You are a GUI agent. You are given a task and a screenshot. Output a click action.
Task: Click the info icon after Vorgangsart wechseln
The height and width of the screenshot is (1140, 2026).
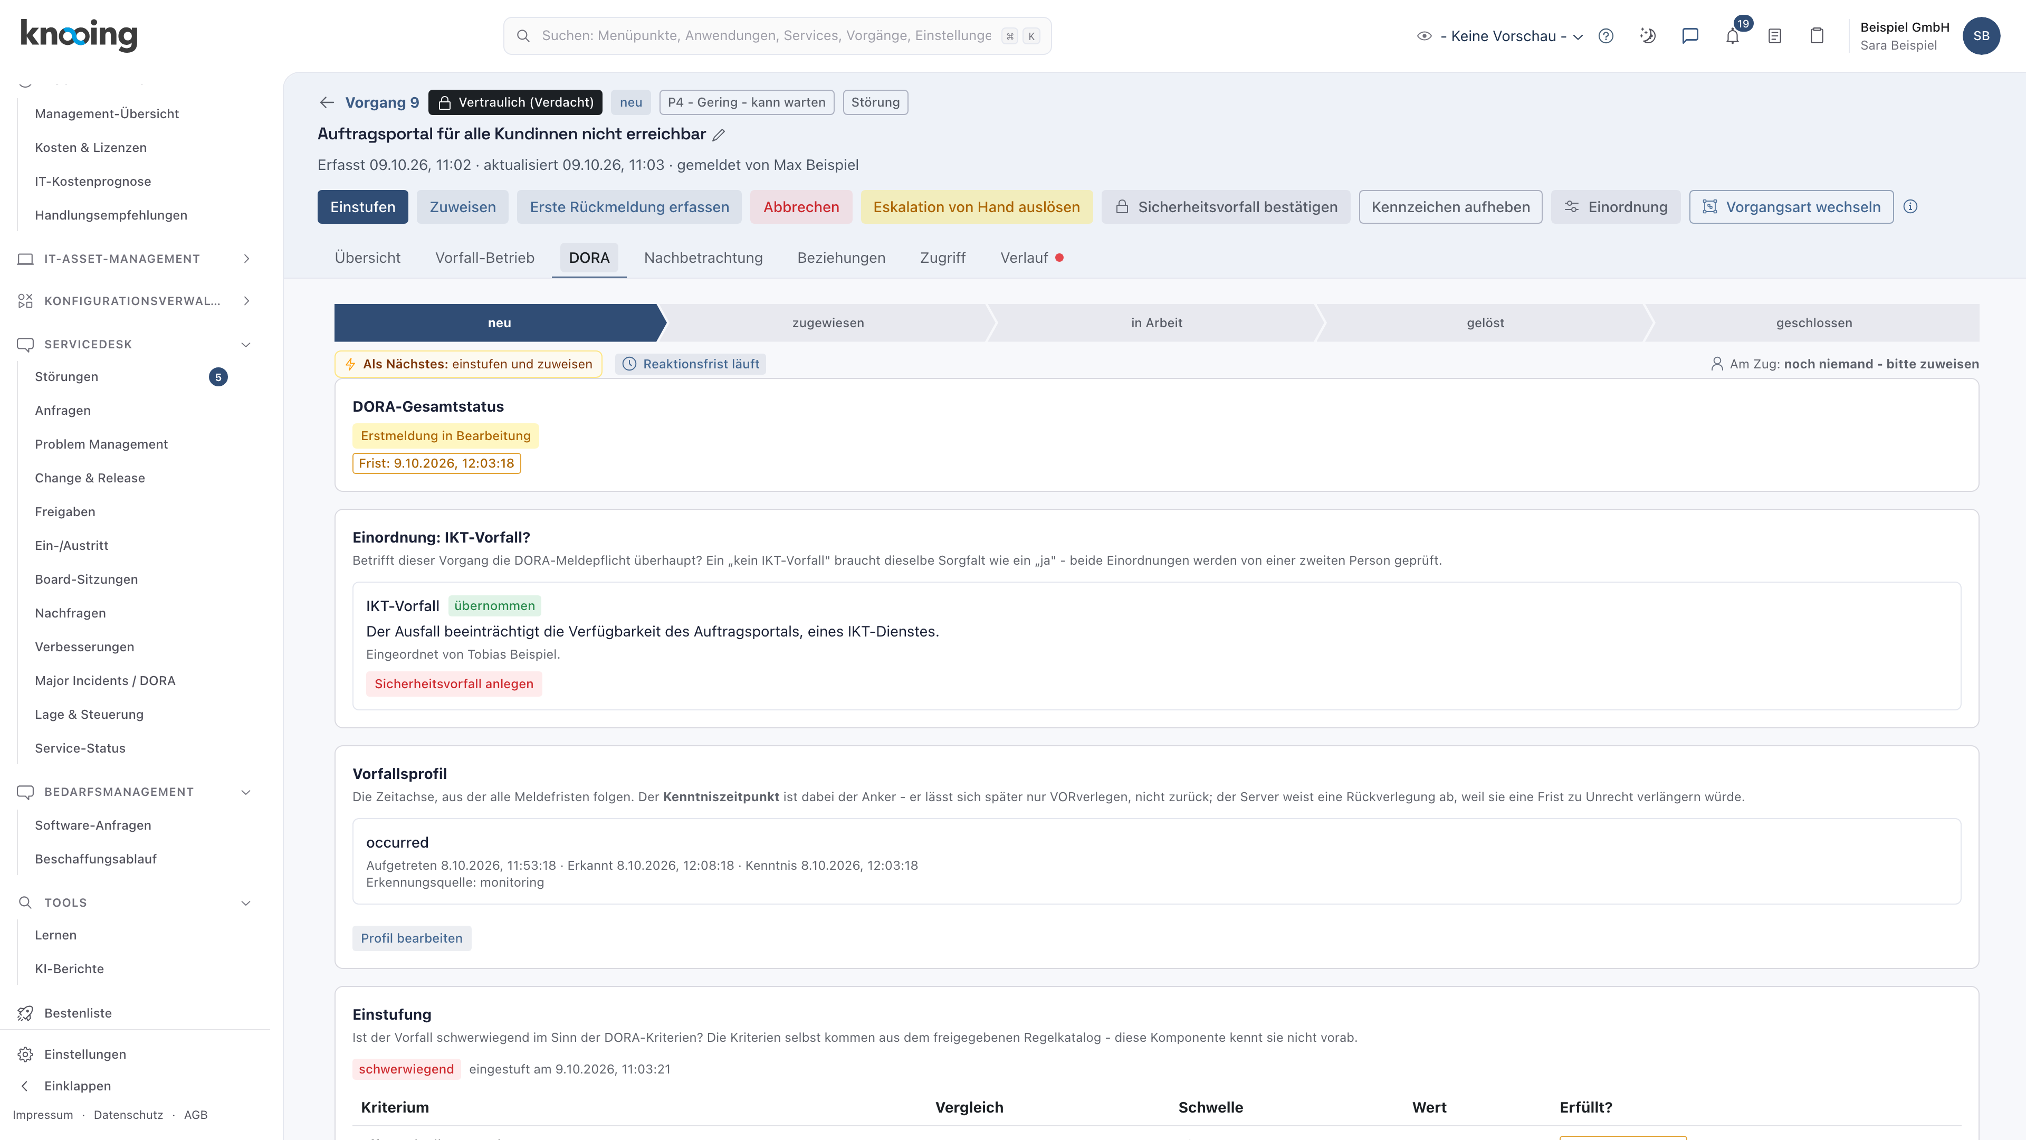click(x=1910, y=207)
